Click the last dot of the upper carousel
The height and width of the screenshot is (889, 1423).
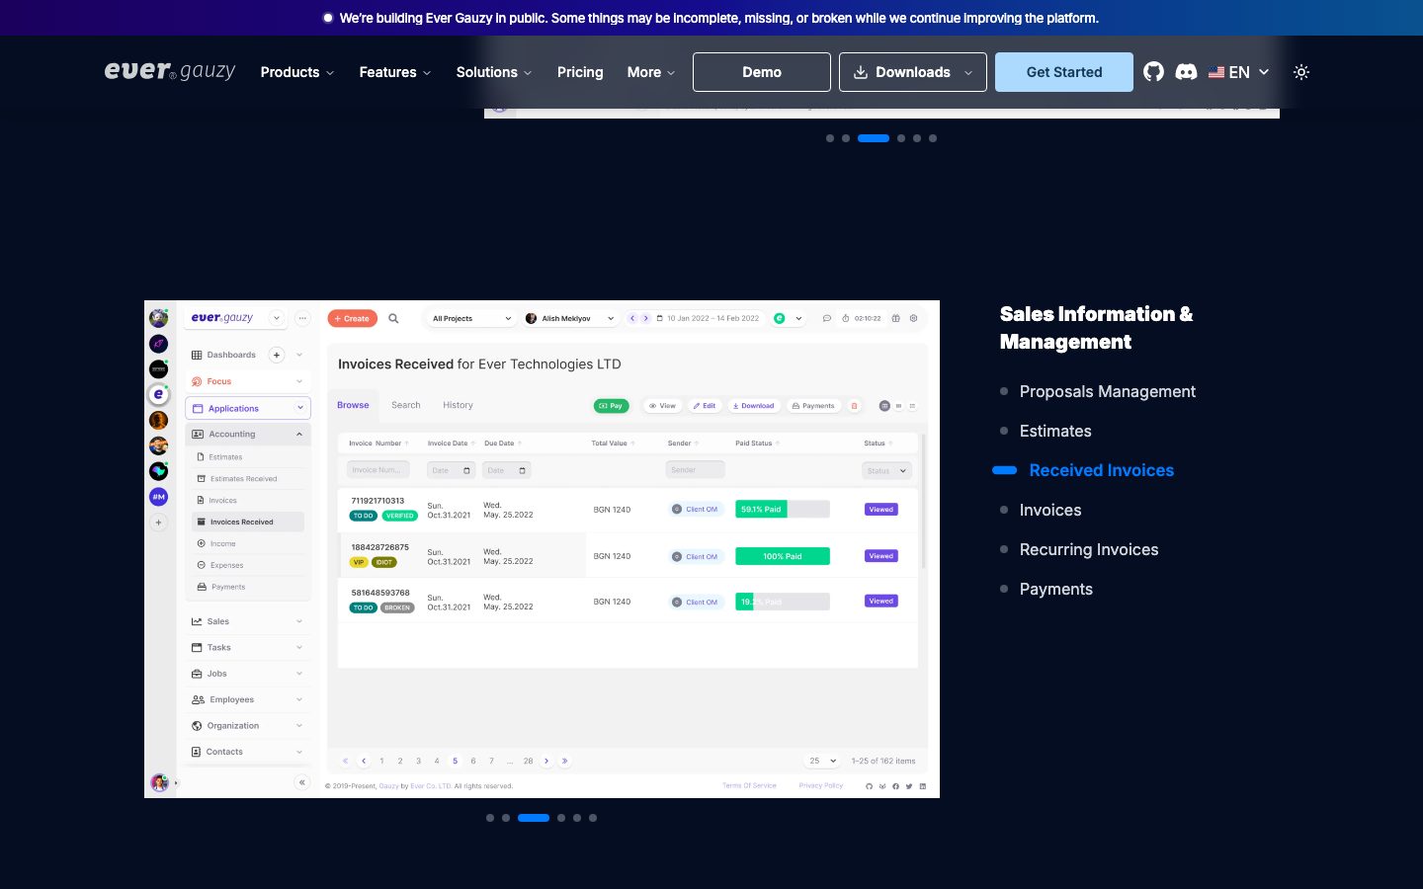933,138
